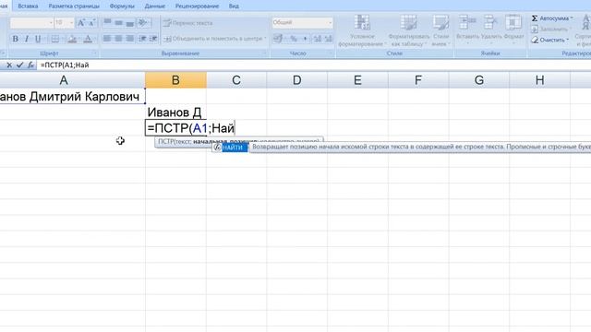Confirm formula entry with checkmark
The image size is (591, 332).
pos(19,65)
